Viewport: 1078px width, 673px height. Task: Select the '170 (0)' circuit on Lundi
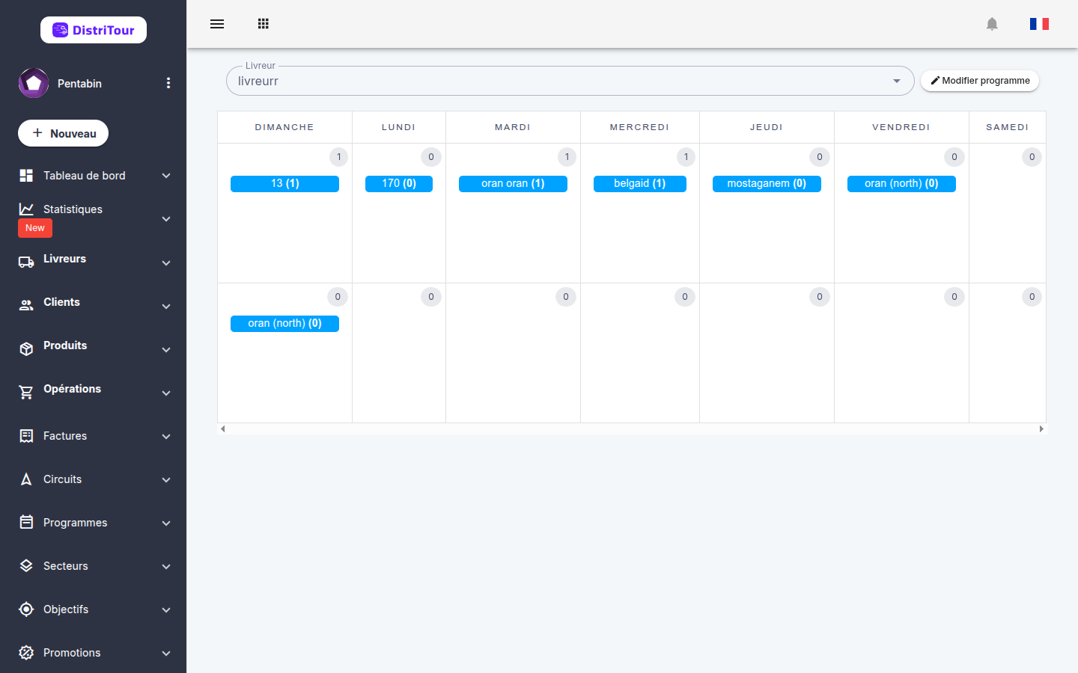tap(399, 184)
